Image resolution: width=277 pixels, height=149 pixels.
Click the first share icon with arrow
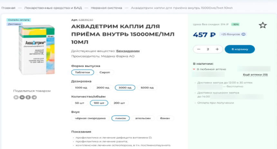(16, 97)
